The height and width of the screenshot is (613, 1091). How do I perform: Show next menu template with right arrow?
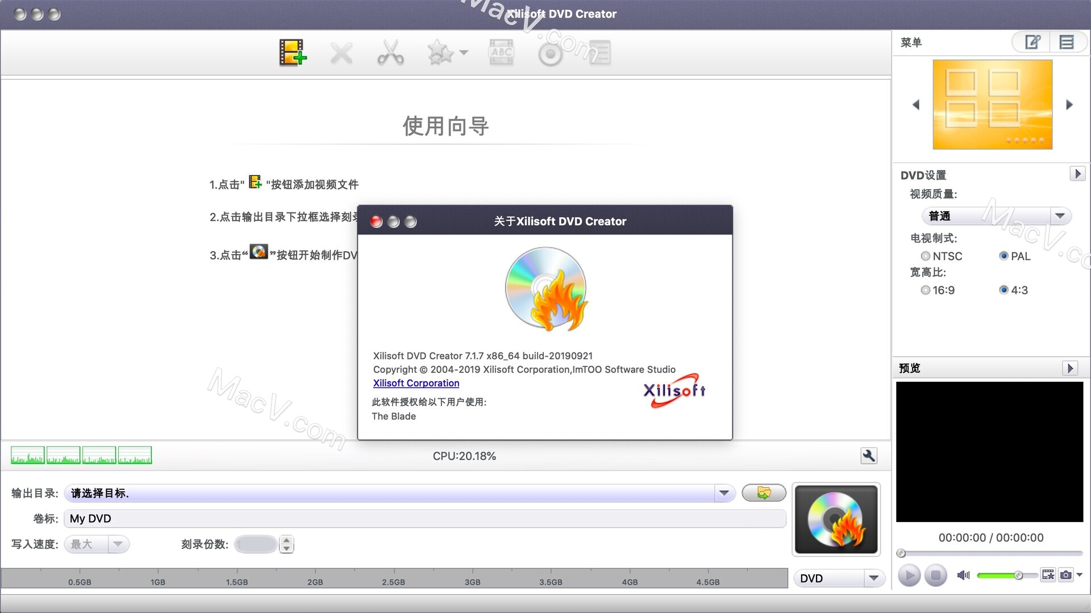1069,105
